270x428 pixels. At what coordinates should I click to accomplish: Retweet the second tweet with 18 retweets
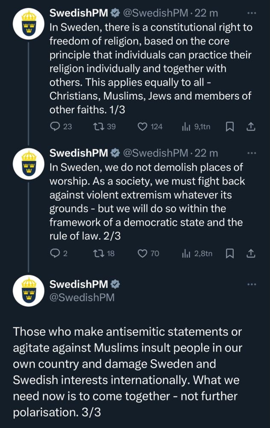click(104, 253)
